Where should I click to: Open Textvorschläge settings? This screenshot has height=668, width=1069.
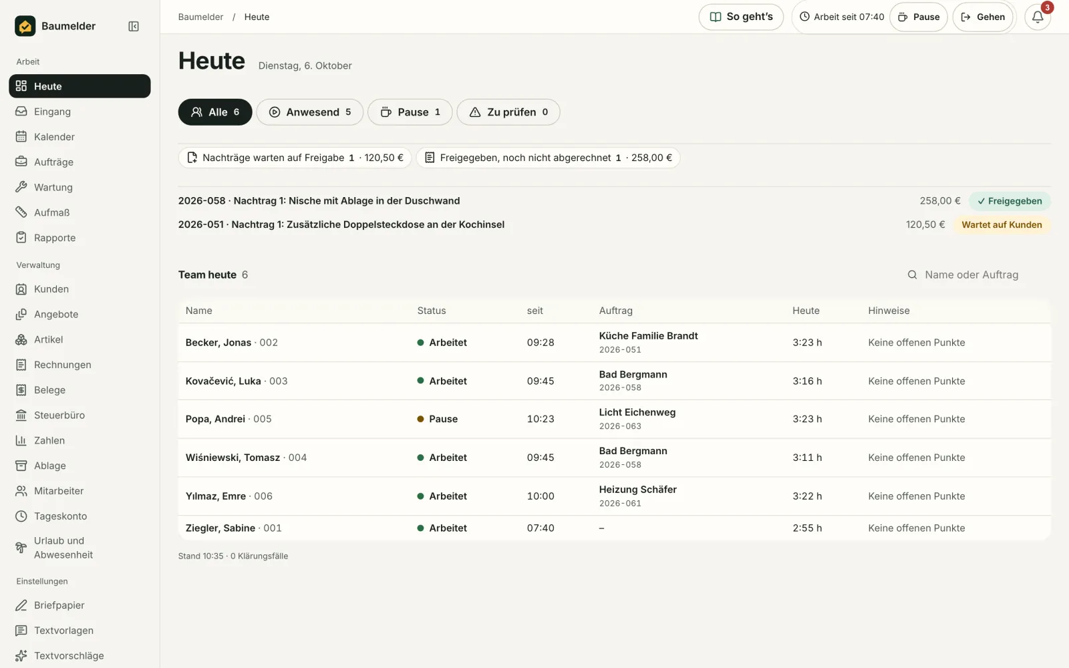pyautogui.click(x=80, y=655)
